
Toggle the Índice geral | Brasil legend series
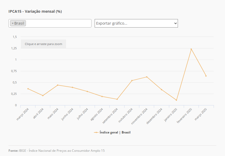(115, 132)
